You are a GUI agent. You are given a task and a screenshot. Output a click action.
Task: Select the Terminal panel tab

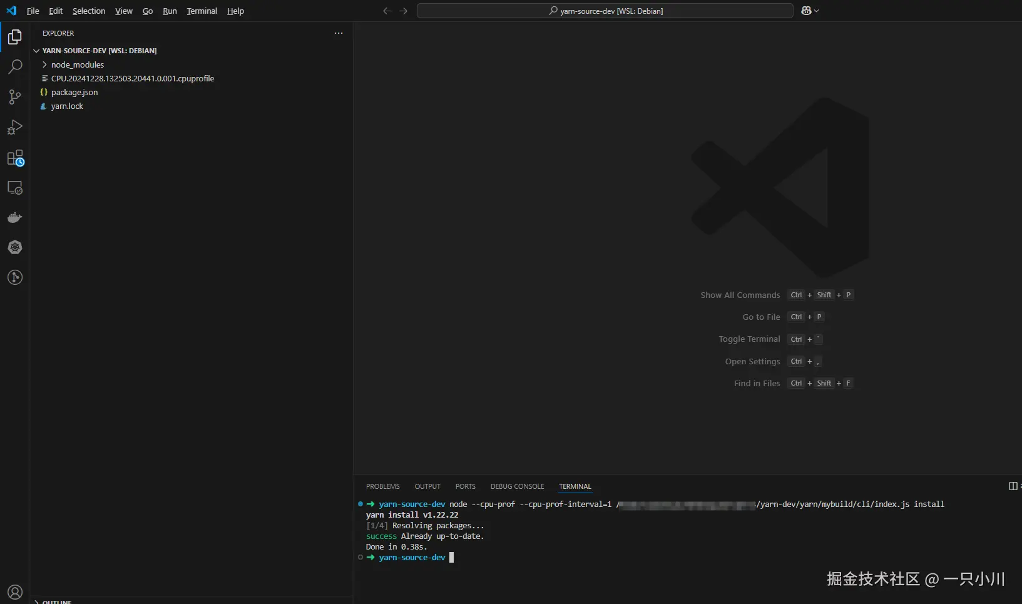pyautogui.click(x=575, y=486)
